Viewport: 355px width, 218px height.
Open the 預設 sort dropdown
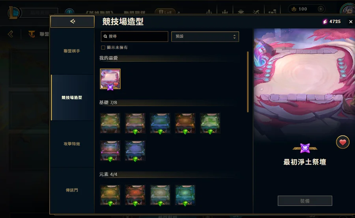205,37
